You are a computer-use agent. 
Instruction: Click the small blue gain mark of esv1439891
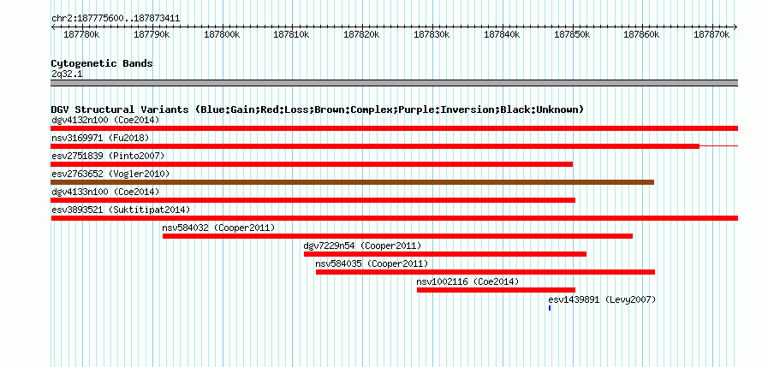[x=550, y=308]
